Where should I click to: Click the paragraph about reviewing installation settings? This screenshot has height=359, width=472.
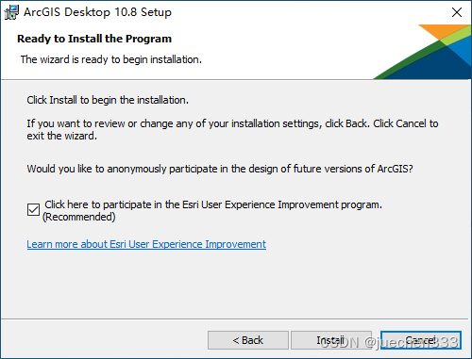coord(232,130)
